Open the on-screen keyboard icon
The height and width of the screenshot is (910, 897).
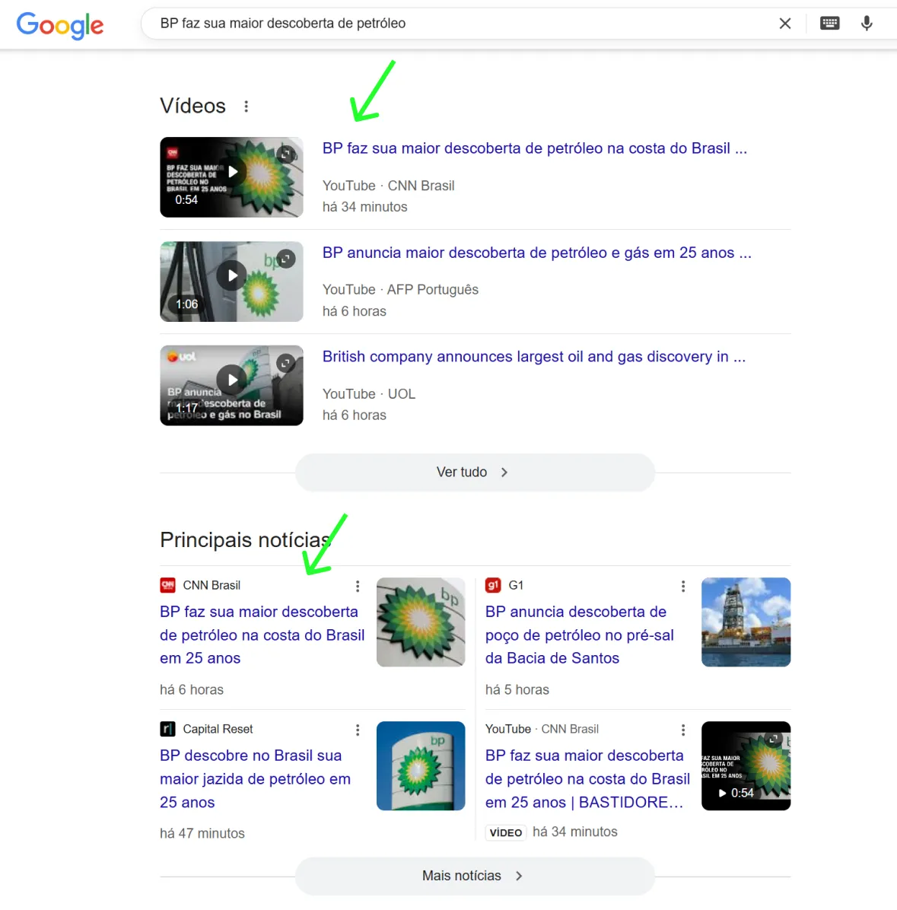click(829, 24)
